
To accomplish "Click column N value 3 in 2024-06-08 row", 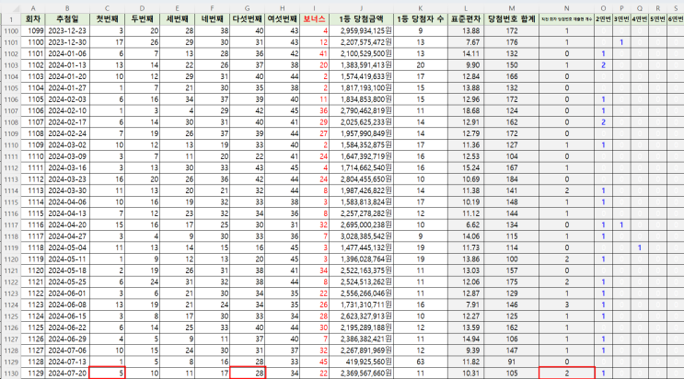I will tap(567, 304).
